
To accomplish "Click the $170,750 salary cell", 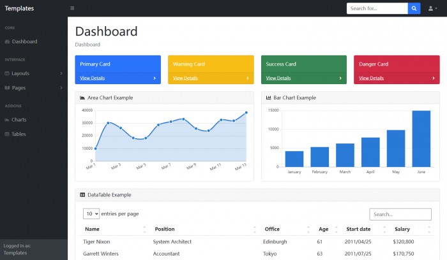I will tap(404, 254).
